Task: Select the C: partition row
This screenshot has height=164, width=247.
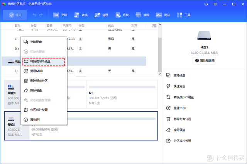Action: 74,39
